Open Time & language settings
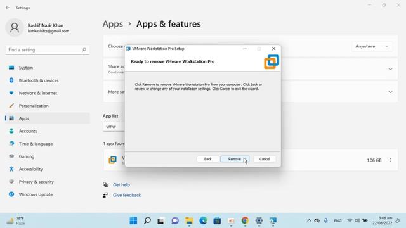406x228 pixels. tap(48, 144)
